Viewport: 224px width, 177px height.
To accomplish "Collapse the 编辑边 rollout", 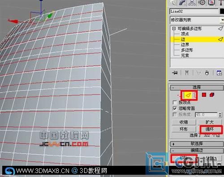I will point(197,150).
